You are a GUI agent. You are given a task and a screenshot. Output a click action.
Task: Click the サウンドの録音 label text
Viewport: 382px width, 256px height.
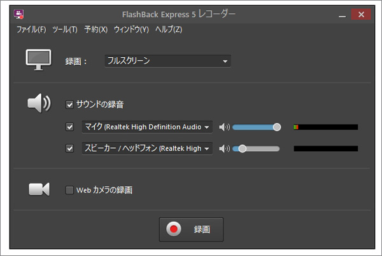coord(100,105)
